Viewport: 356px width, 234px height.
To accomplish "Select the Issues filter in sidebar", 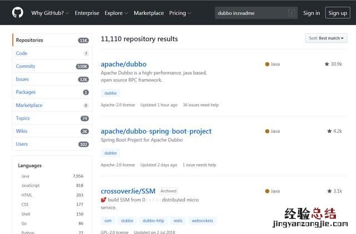I will [x=22, y=79].
